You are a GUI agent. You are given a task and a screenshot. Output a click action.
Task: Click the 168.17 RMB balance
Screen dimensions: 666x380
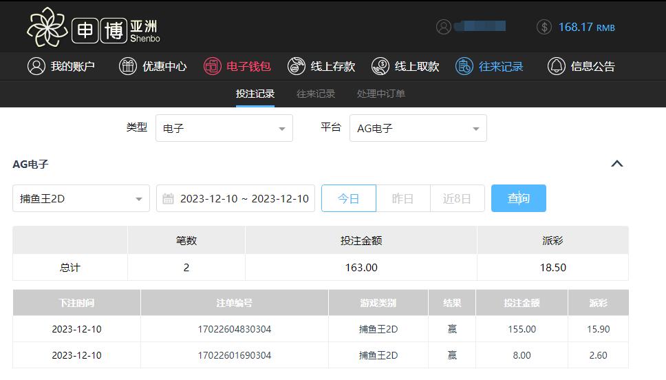[587, 28]
